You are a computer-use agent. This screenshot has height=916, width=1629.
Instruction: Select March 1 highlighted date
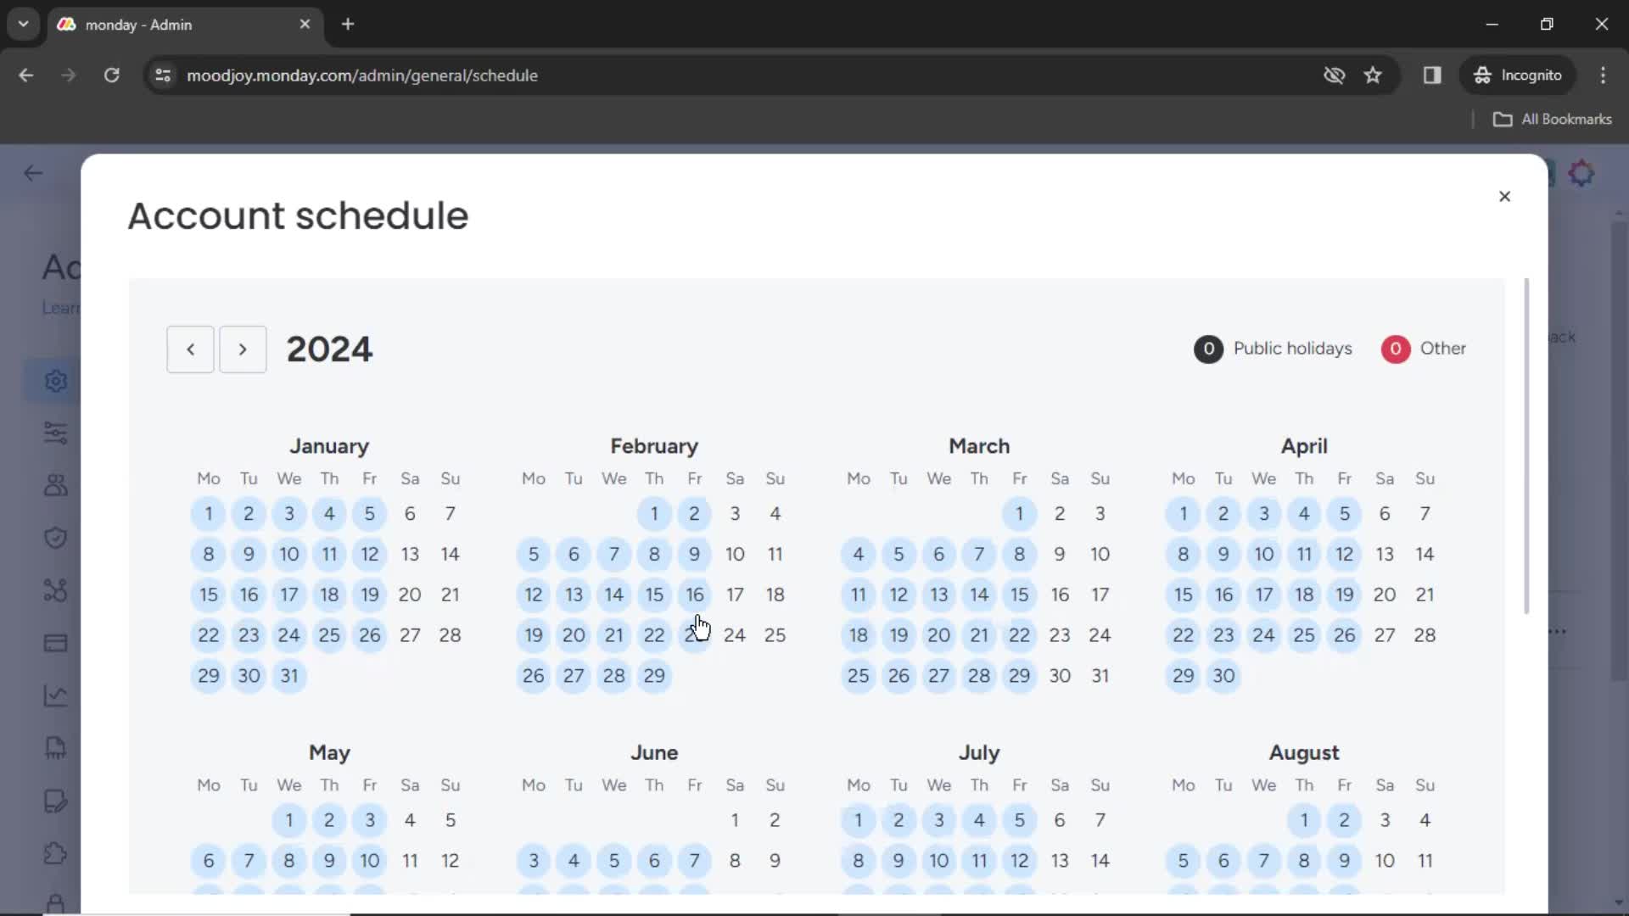coord(1019,513)
